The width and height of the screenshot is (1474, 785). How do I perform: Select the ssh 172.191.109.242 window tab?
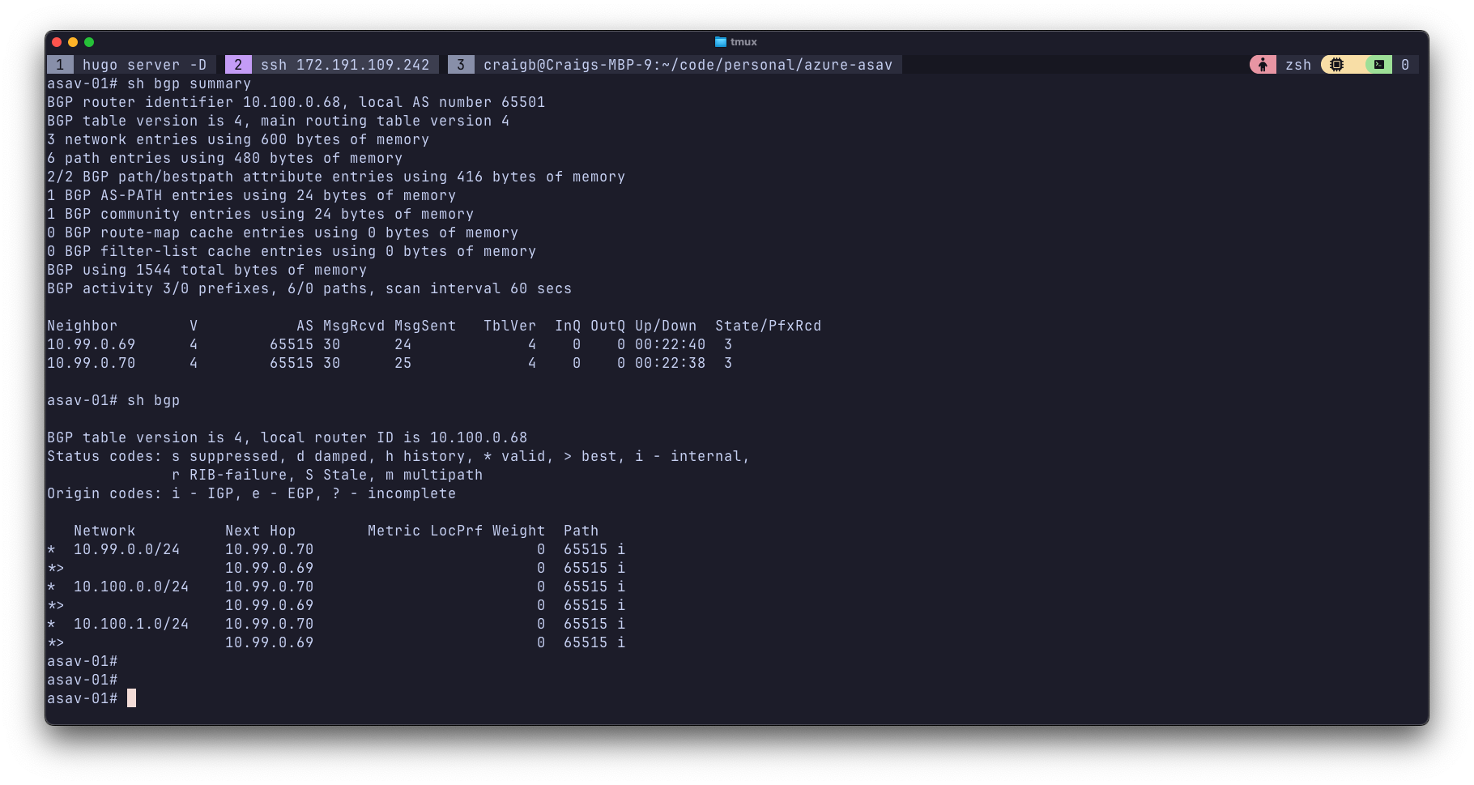pyautogui.click(x=345, y=65)
